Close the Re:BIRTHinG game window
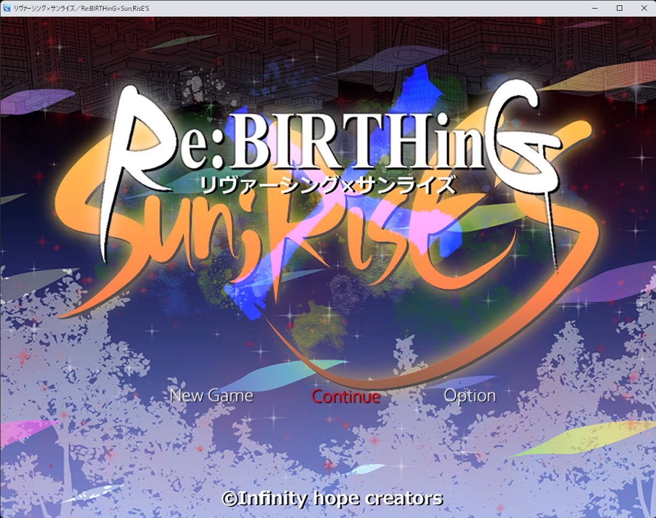This screenshot has height=518, width=656. [x=644, y=8]
